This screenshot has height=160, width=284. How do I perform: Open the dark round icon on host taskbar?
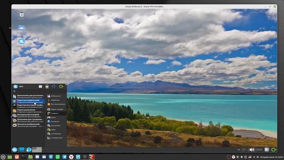click(x=85, y=157)
